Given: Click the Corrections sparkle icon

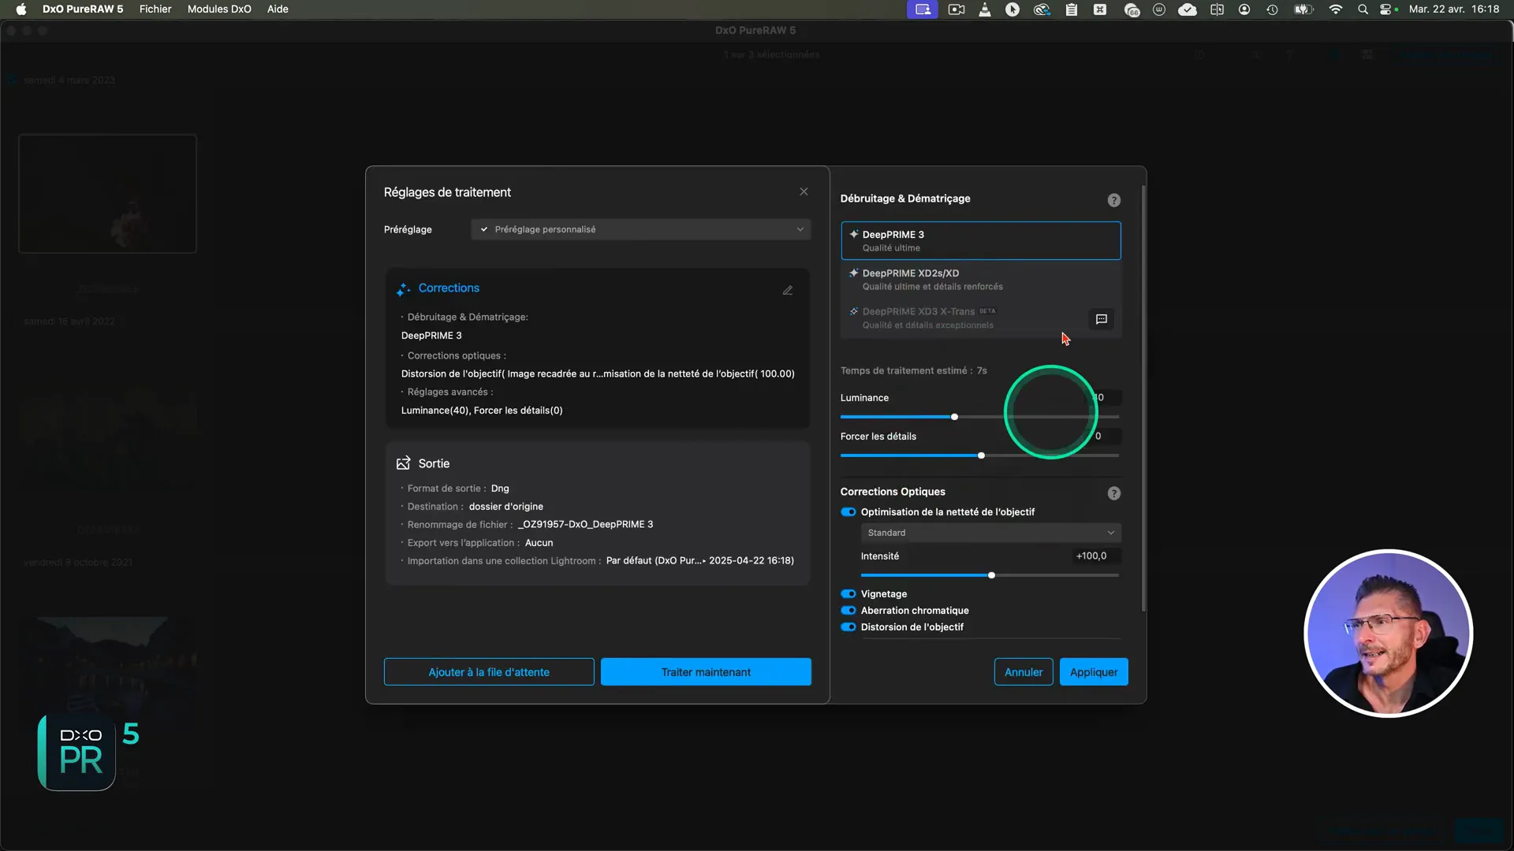Looking at the screenshot, I should point(403,289).
